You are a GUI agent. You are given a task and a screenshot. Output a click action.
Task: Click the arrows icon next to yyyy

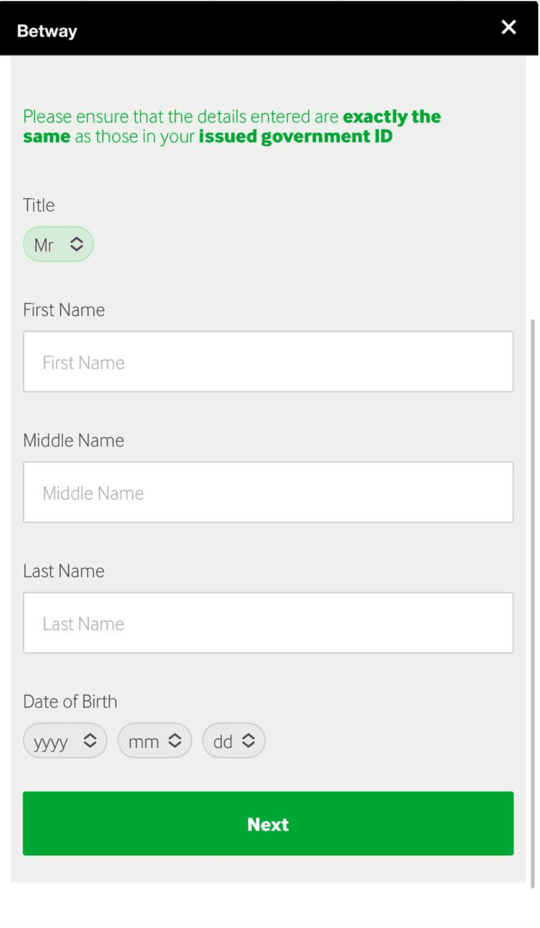point(90,740)
